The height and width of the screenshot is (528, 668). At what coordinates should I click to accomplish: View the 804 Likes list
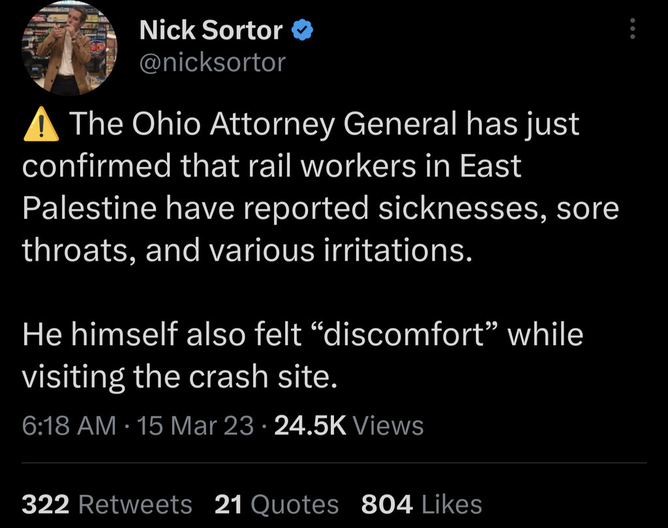421,504
